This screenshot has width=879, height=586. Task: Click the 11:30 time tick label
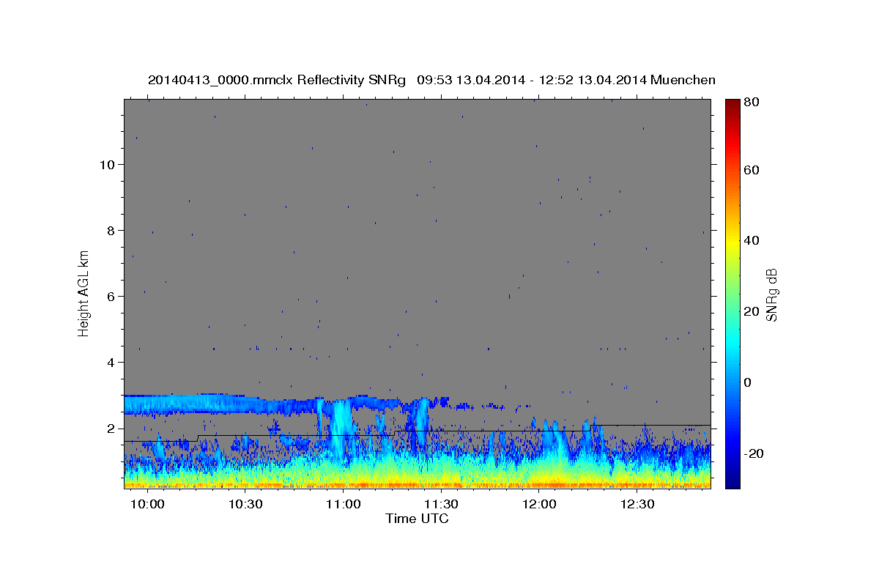(442, 505)
